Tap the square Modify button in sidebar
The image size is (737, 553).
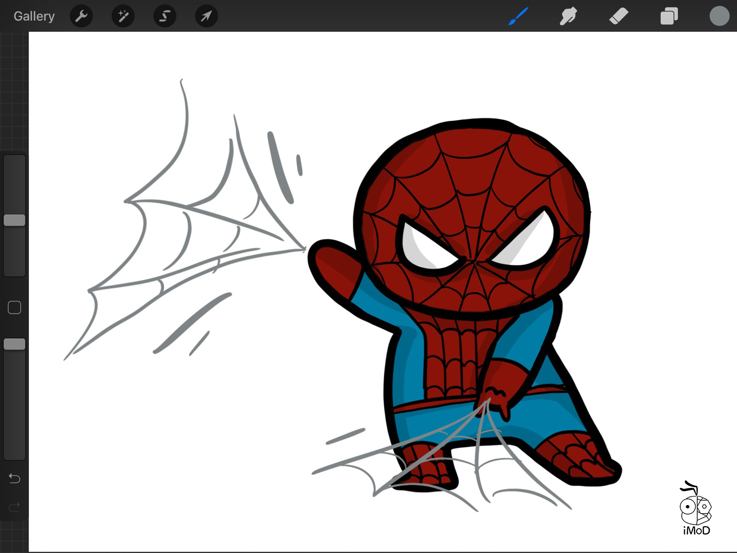(14, 308)
